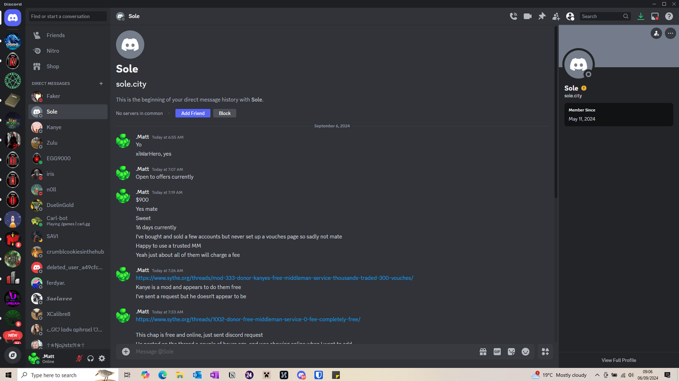Open more options in profile panel
This screenshot has height=381, width=679.
[671, 33]
